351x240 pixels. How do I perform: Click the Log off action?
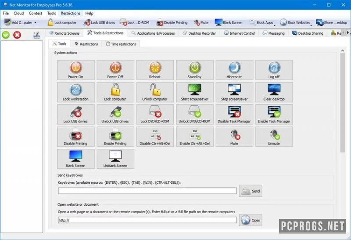click(274, 70)
